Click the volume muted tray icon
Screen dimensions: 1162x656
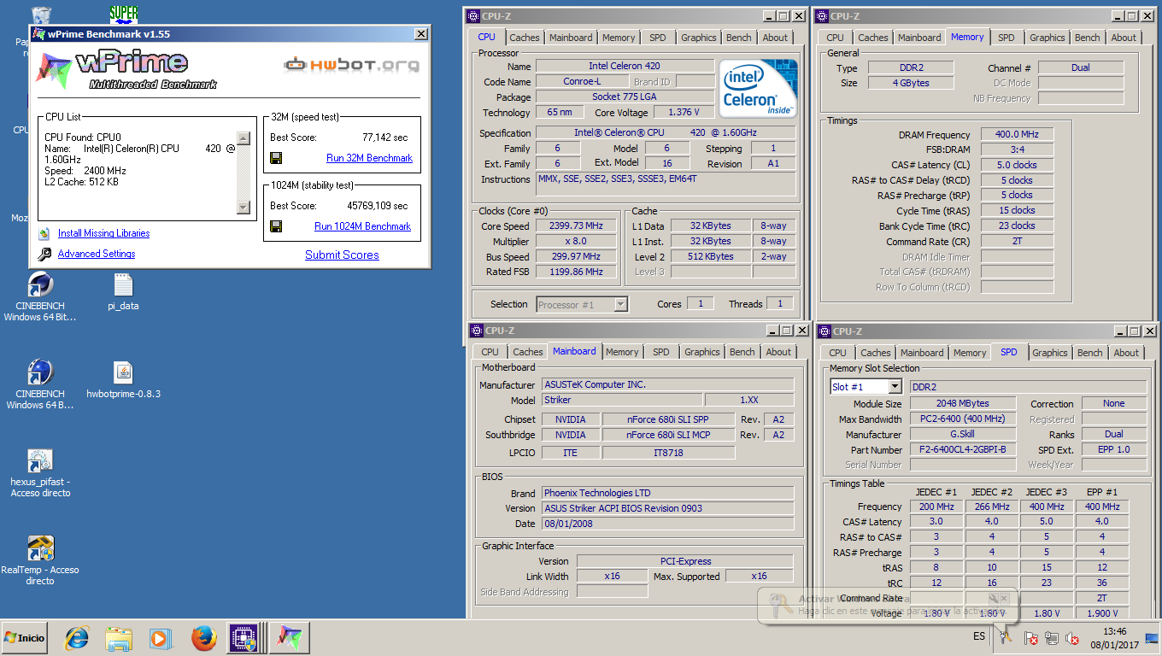pos(1072,638)
